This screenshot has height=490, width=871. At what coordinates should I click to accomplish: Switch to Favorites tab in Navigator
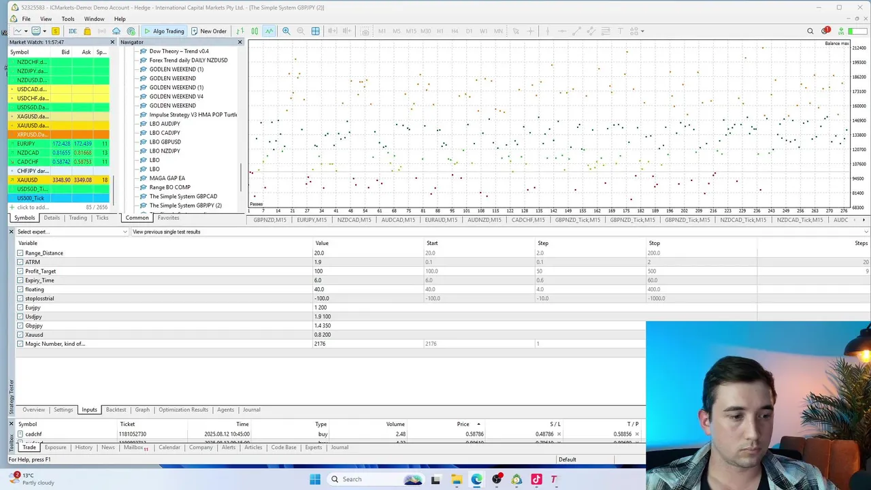tap(168, 218)
